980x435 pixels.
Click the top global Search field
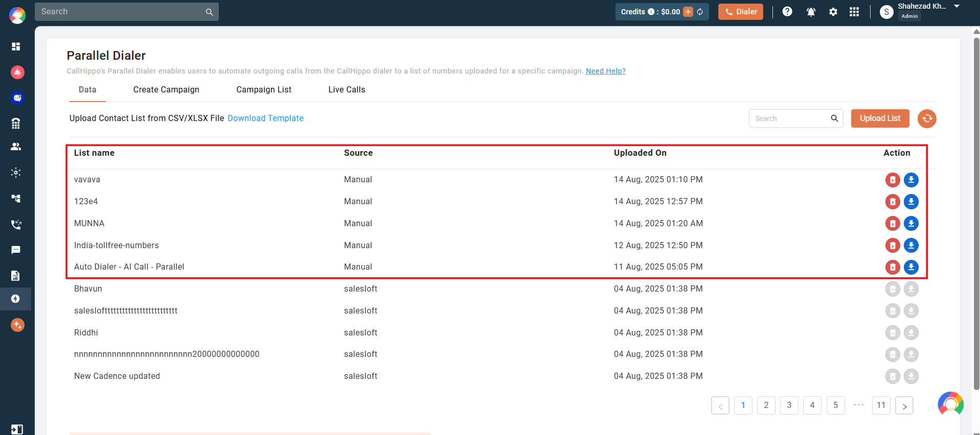(x=127, y=12)
